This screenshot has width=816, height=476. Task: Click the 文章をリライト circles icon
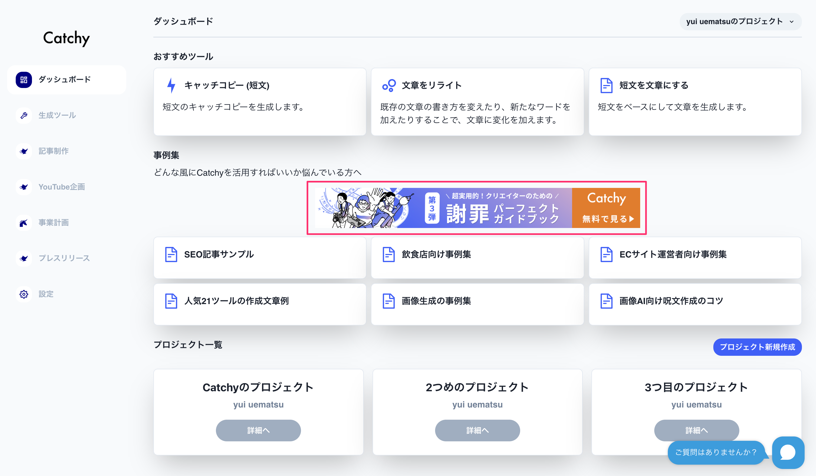(x=388, y=86)
